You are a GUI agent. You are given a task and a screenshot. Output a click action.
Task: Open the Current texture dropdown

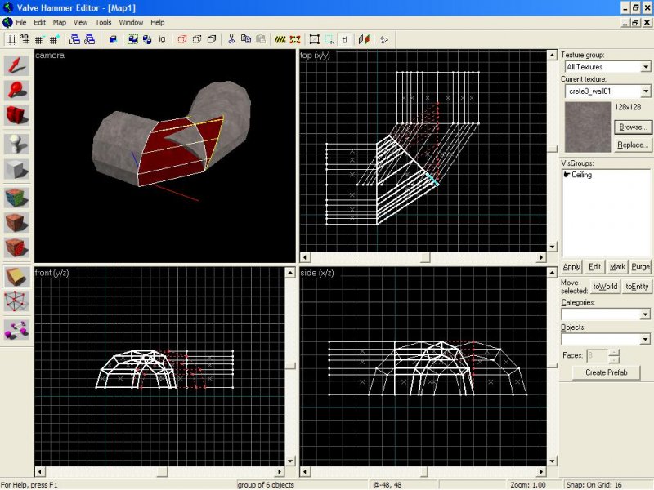point(645,91)
